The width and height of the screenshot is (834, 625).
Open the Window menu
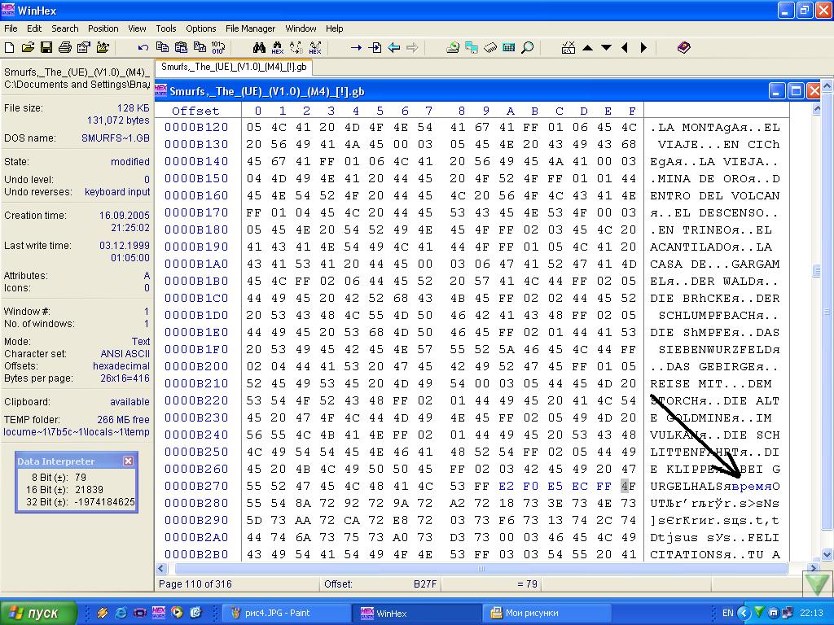tap(301, 28)
